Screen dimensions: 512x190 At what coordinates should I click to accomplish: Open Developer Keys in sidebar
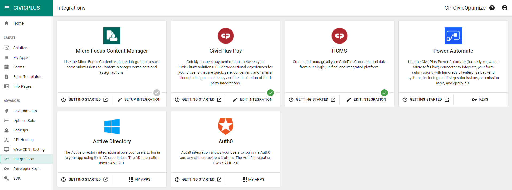26,169
